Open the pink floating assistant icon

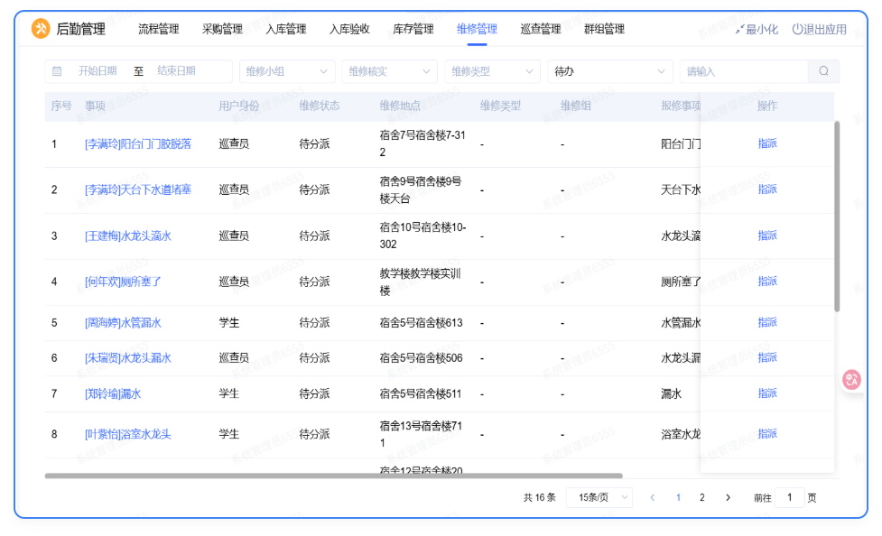pos(851,380)
